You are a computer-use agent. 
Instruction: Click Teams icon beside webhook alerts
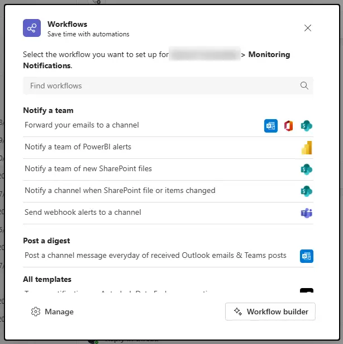point(306,213)
